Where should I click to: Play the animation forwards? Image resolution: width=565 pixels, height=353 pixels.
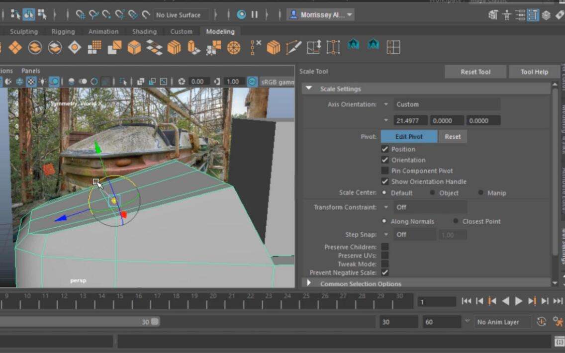tap(519, 301)
